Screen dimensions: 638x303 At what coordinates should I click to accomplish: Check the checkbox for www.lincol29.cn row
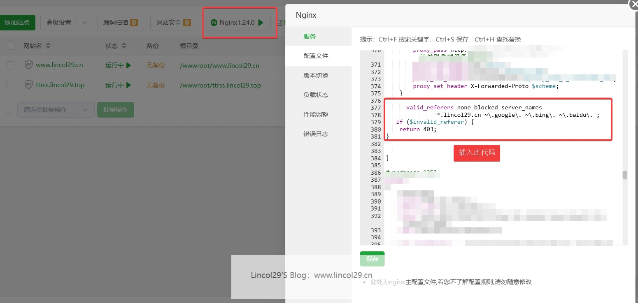(x=10, y=65)
